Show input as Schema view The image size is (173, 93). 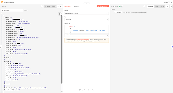(48, 7)
